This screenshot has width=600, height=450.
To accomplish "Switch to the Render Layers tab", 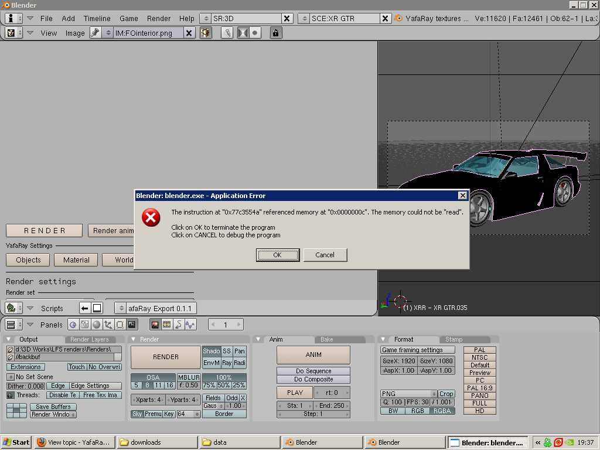I will [90, 339].
